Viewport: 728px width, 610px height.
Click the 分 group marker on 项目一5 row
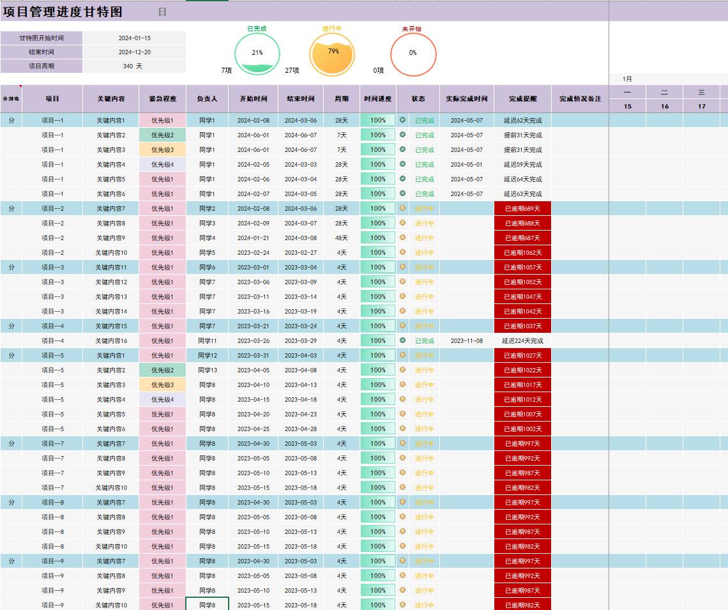11,355
